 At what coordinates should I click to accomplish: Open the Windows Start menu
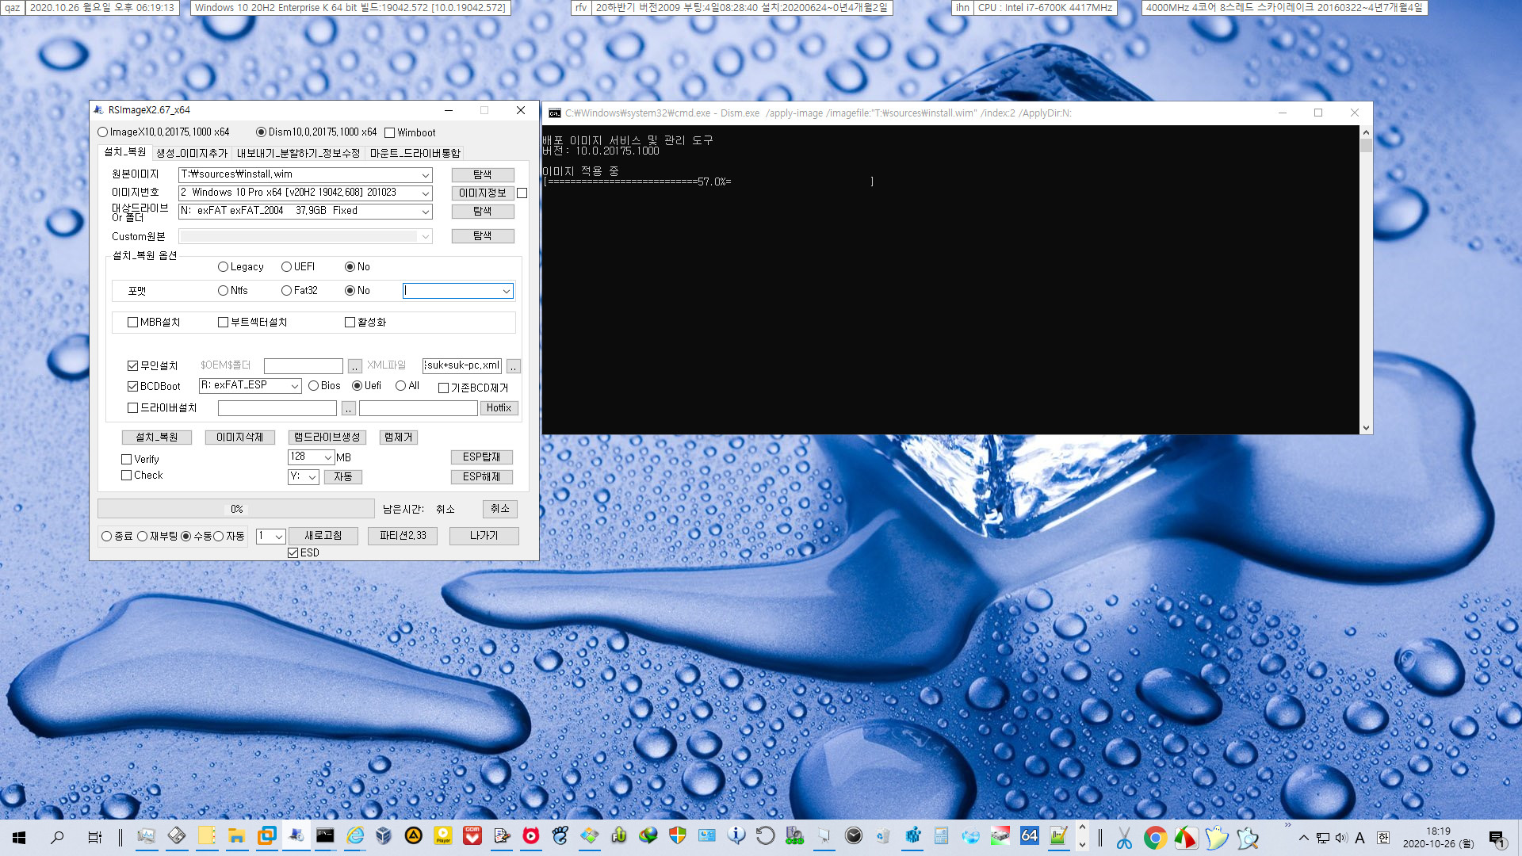click(19, 837)
